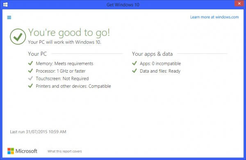The image size is (246, 160).
Task: Click the 'Get Windows 10' title text
Action: click(123, 5)
